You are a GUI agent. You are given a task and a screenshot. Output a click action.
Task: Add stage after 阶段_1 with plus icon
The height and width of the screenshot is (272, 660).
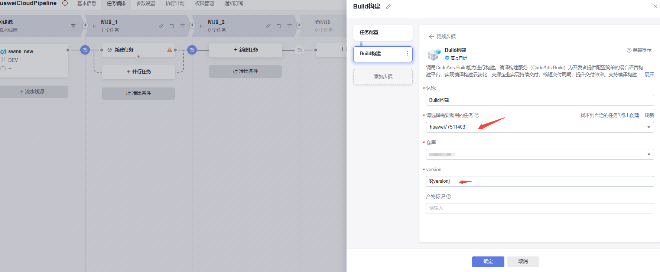tap(192, 26)
